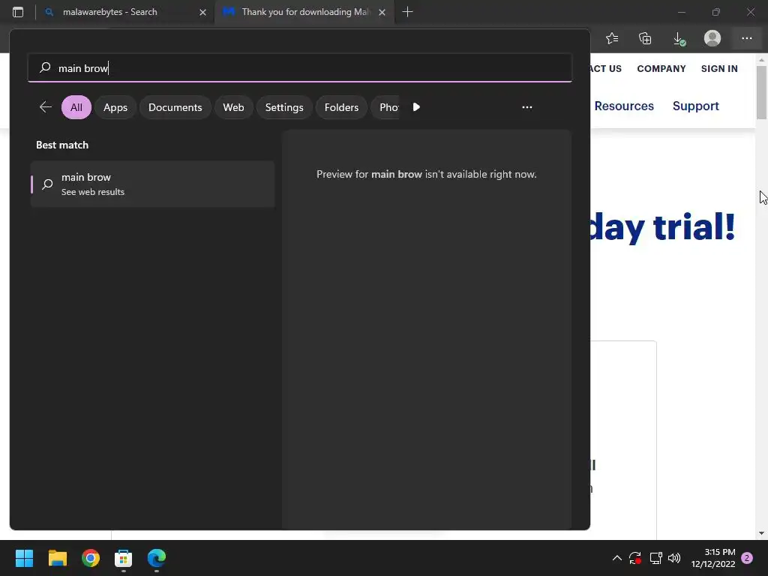768x576 pixels.
Task: Open Edge tab actions menu icon
Action: (x=18, y=12)
